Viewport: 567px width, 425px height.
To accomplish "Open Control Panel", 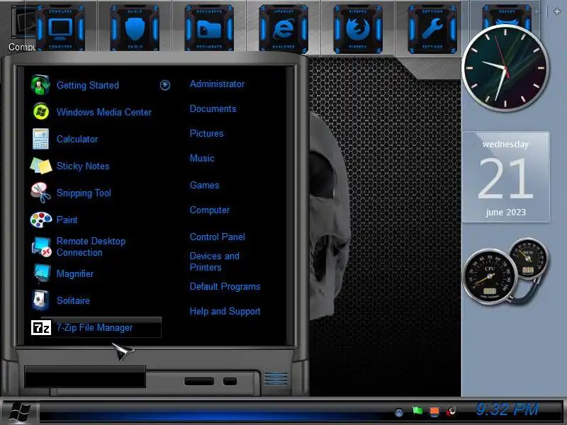I will click(218, 237).
